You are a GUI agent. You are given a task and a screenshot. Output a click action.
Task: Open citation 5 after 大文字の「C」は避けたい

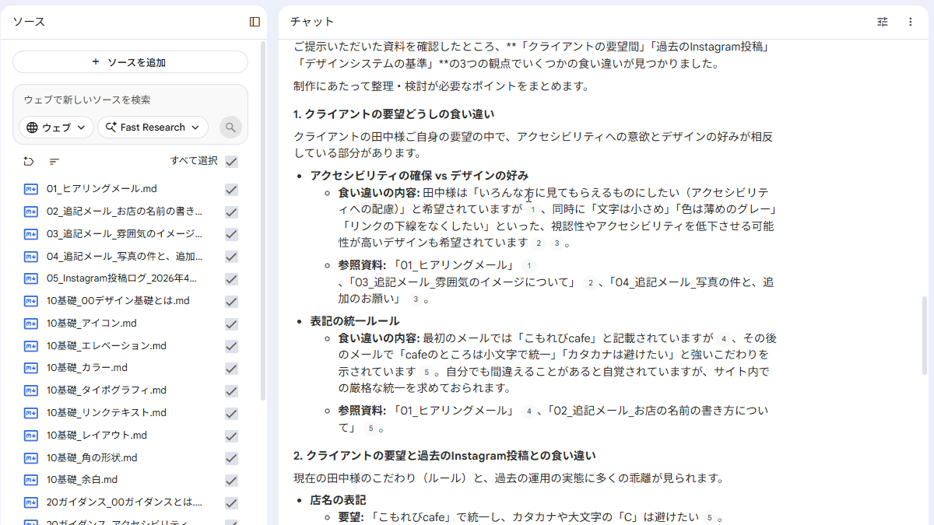(708, 517)
